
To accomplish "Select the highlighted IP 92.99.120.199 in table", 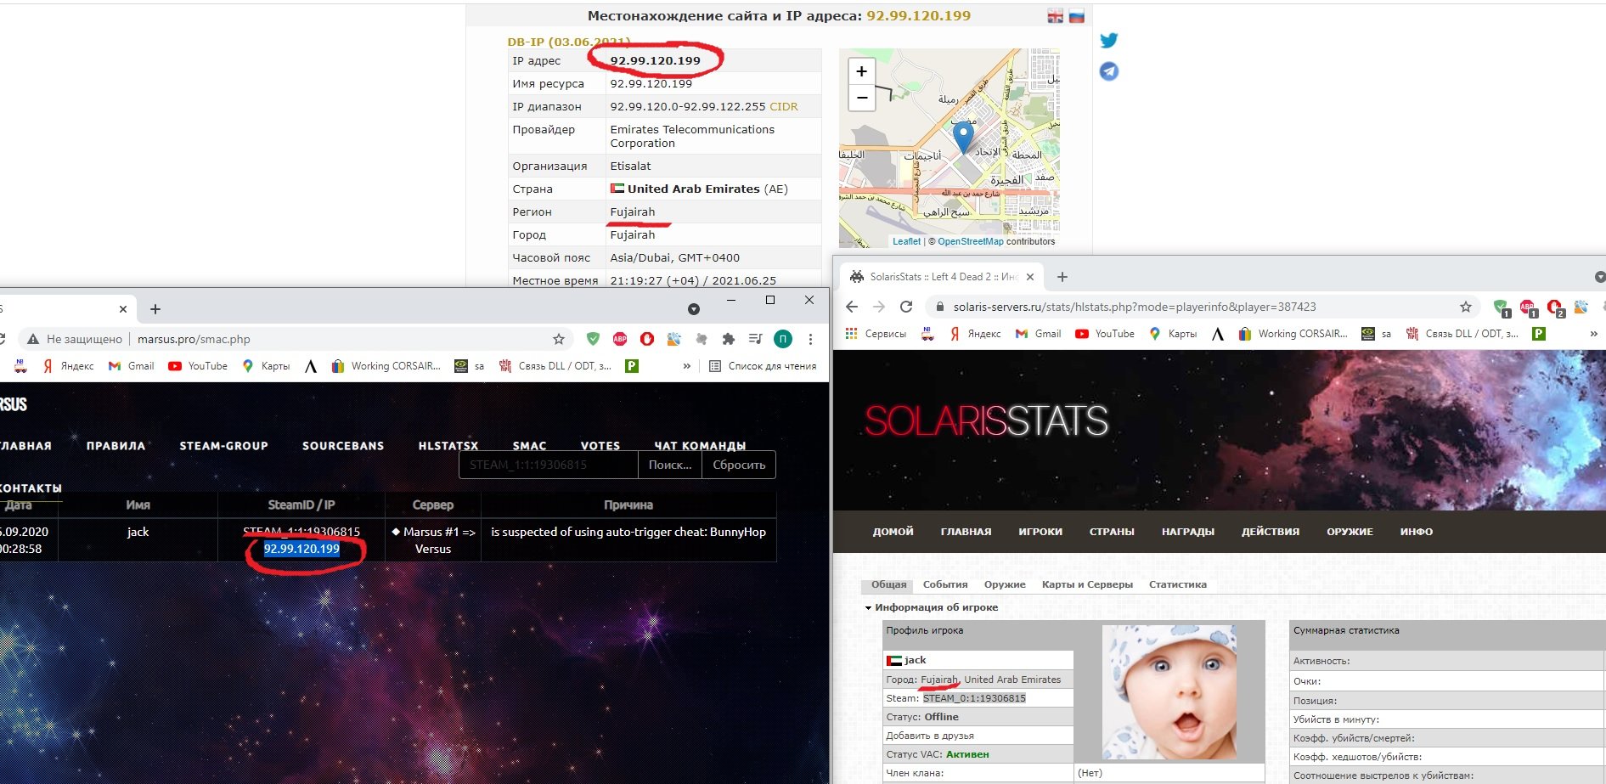I will coord(301,549).
